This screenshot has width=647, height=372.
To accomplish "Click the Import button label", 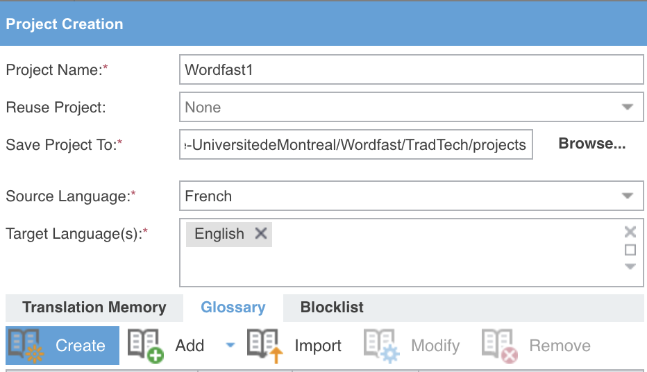I will 318,346.
